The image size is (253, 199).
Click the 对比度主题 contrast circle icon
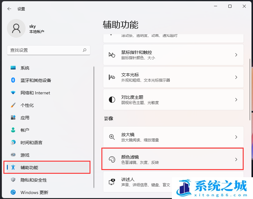112,99
